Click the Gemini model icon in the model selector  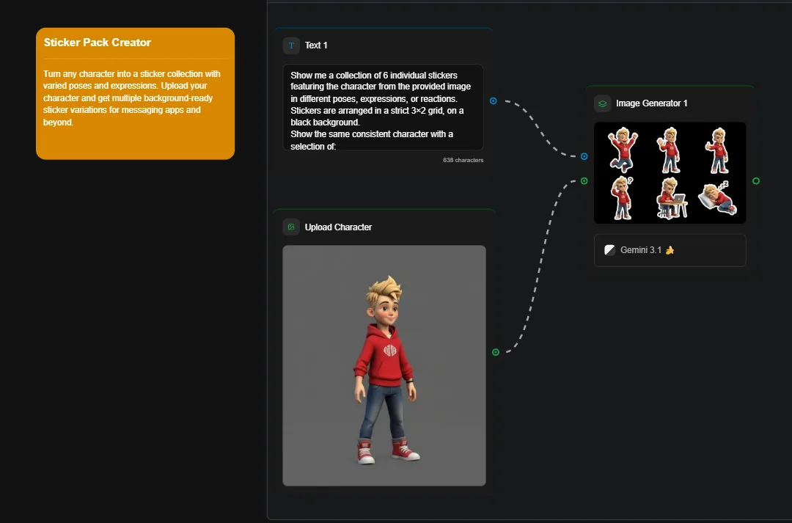pos(609,249)
